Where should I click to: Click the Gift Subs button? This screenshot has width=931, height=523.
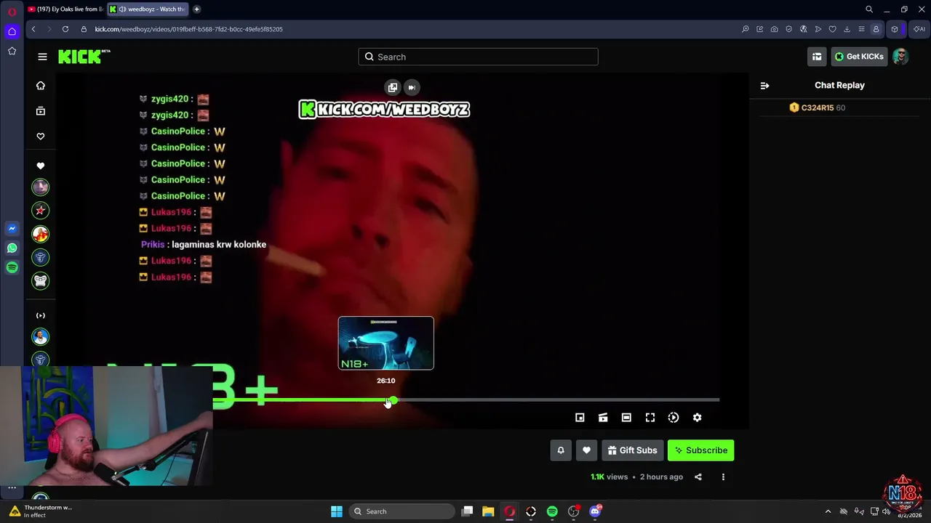pos(632,450)
